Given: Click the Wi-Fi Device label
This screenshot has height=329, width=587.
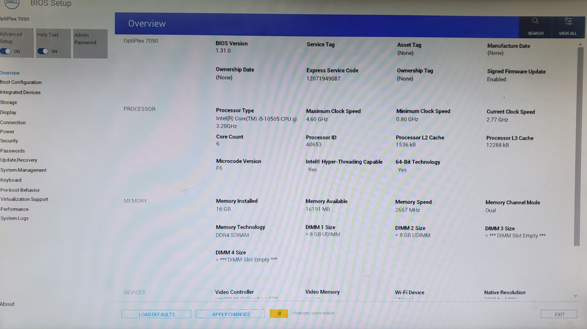Looking at the screenshot, I should [x=410, y=292].
